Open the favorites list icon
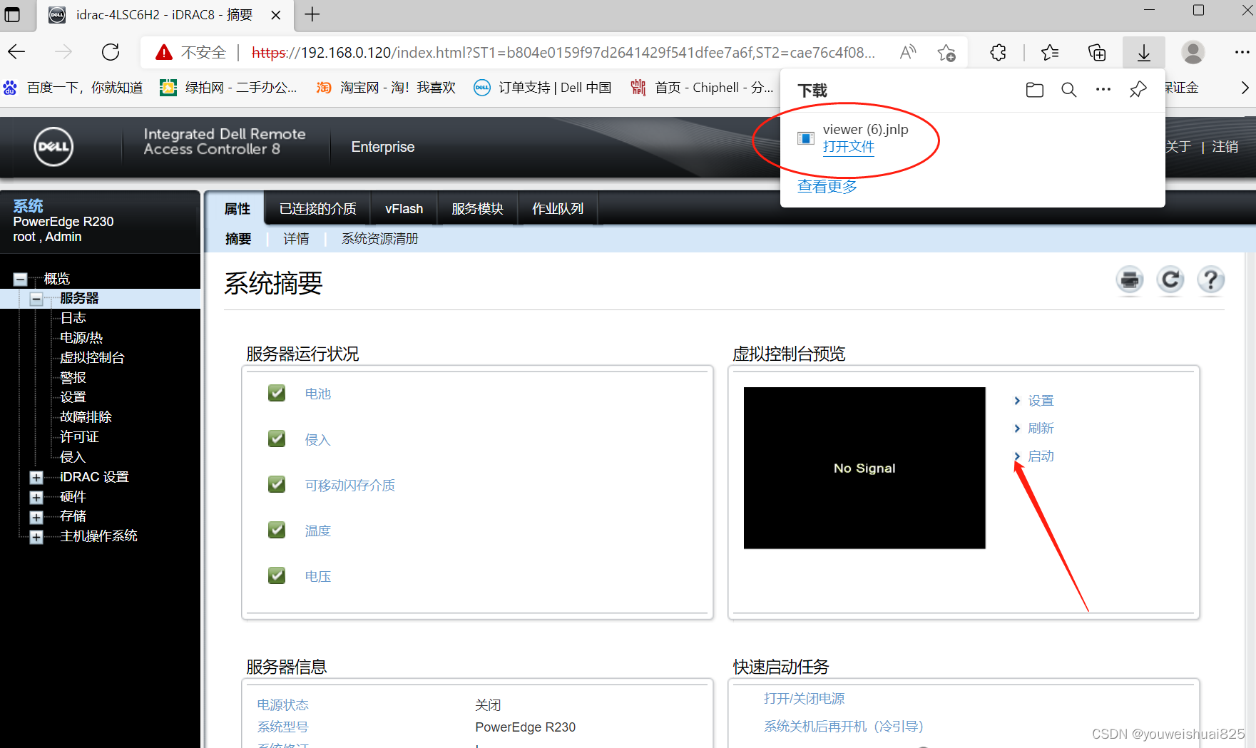 pos(1050,52)
